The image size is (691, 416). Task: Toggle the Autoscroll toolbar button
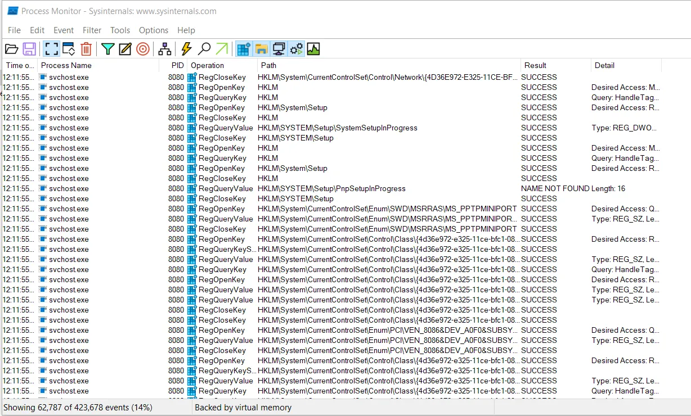(69, 49)
